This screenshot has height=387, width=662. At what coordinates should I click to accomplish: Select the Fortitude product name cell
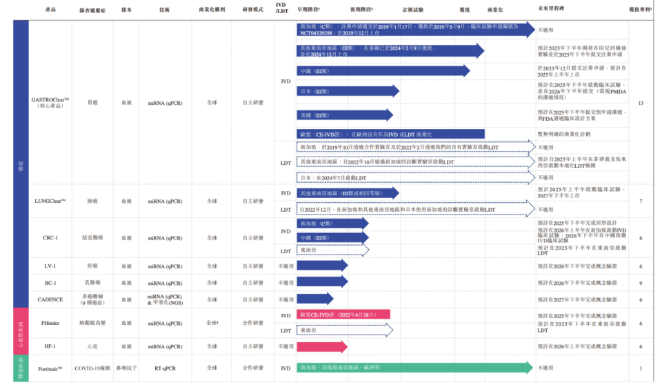[x=50, y=369]
